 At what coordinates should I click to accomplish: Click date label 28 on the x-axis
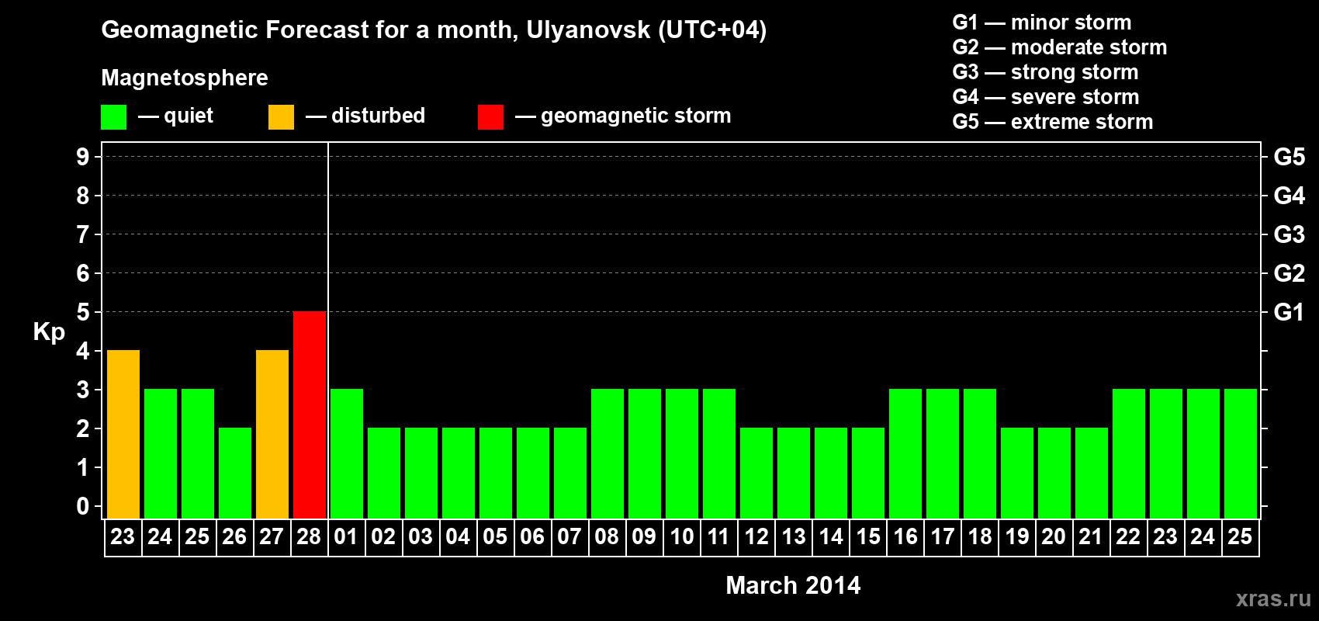(x=309, y=537)
